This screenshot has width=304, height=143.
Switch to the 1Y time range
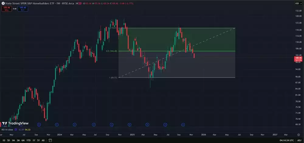(x=34, y=140)
